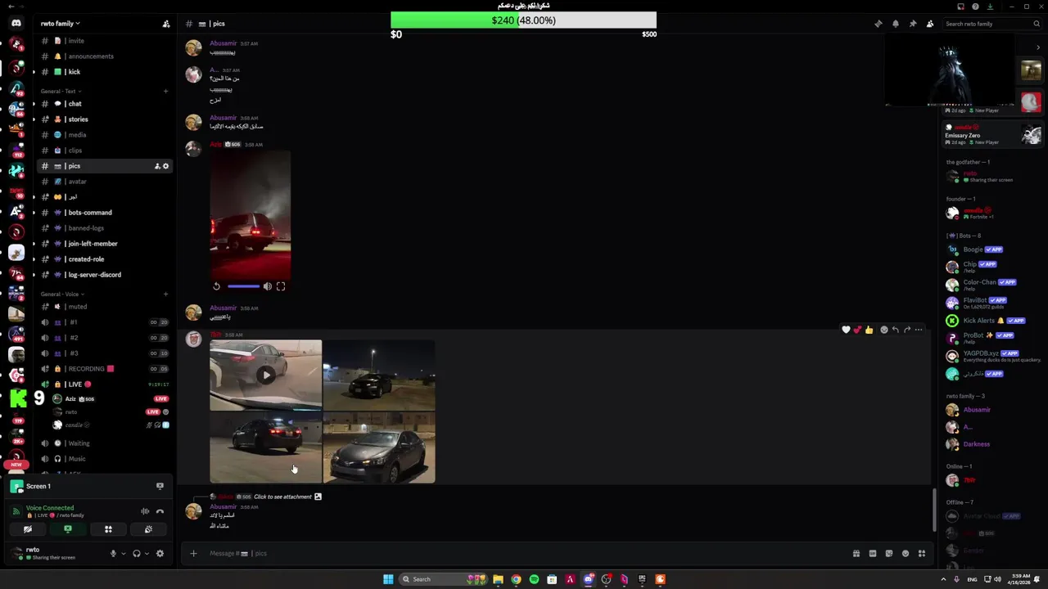Click the green download update icon
Screen dimensions: 1048x589
pos(990,7)
